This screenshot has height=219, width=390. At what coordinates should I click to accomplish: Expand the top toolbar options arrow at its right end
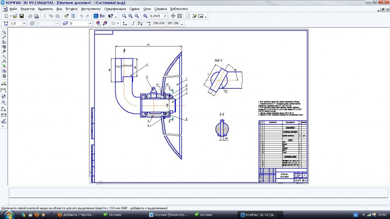[206, 17]
